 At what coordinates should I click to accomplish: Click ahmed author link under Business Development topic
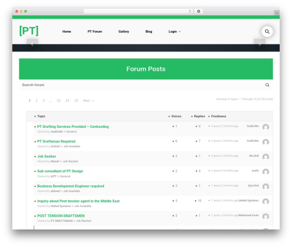pos(55,191)
